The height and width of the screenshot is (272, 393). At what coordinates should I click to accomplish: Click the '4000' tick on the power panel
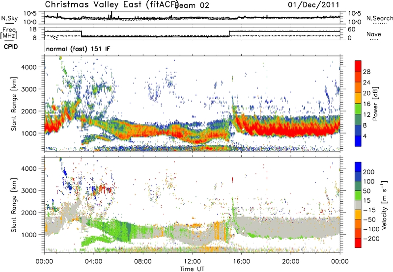click(28, 67)
